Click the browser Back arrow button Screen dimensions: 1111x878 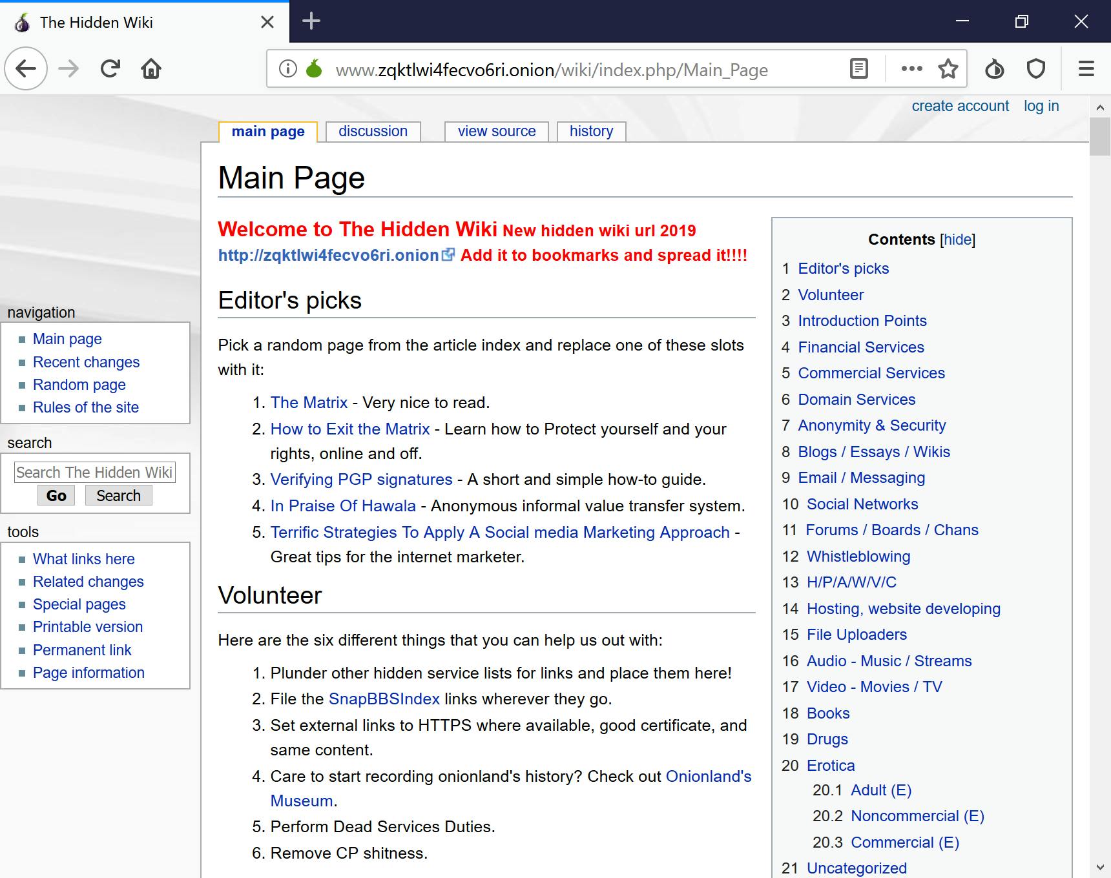click(26, 68)
